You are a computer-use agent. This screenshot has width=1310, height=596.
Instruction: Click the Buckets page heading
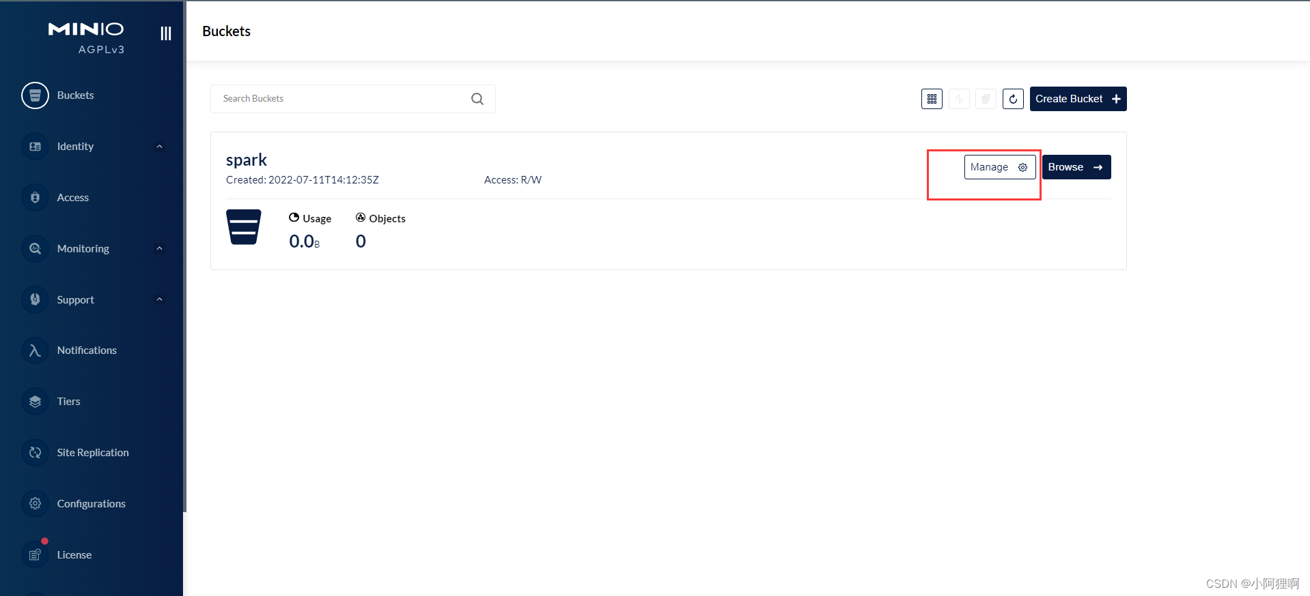227,31
